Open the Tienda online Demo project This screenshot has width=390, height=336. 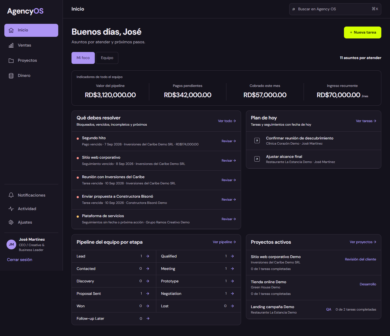click(313, 288)
